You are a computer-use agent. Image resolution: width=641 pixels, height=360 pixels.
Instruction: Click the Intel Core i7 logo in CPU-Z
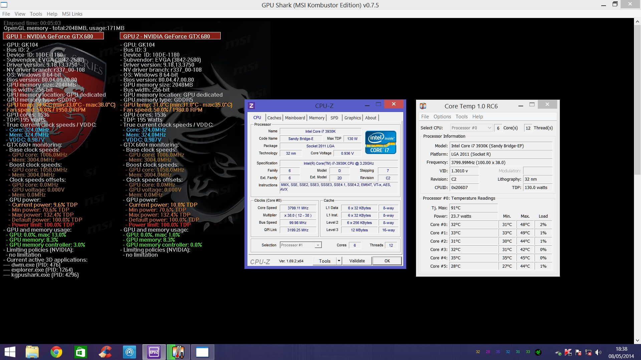[x=381, y=142]
